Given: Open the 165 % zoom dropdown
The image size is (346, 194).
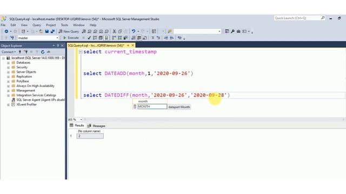Looking at the screenshot, I should tap(81, 120).
